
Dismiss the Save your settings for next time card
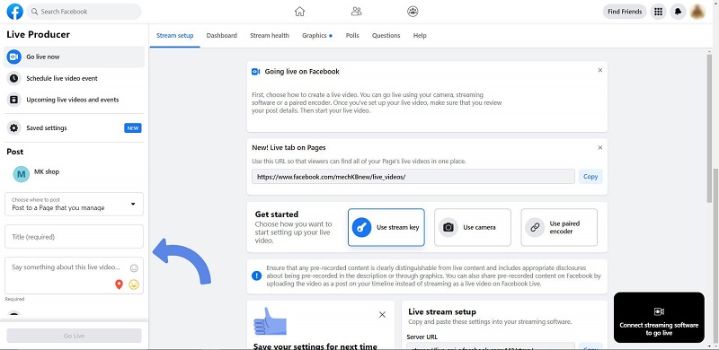pyautogui.click(x=383, y=315)
